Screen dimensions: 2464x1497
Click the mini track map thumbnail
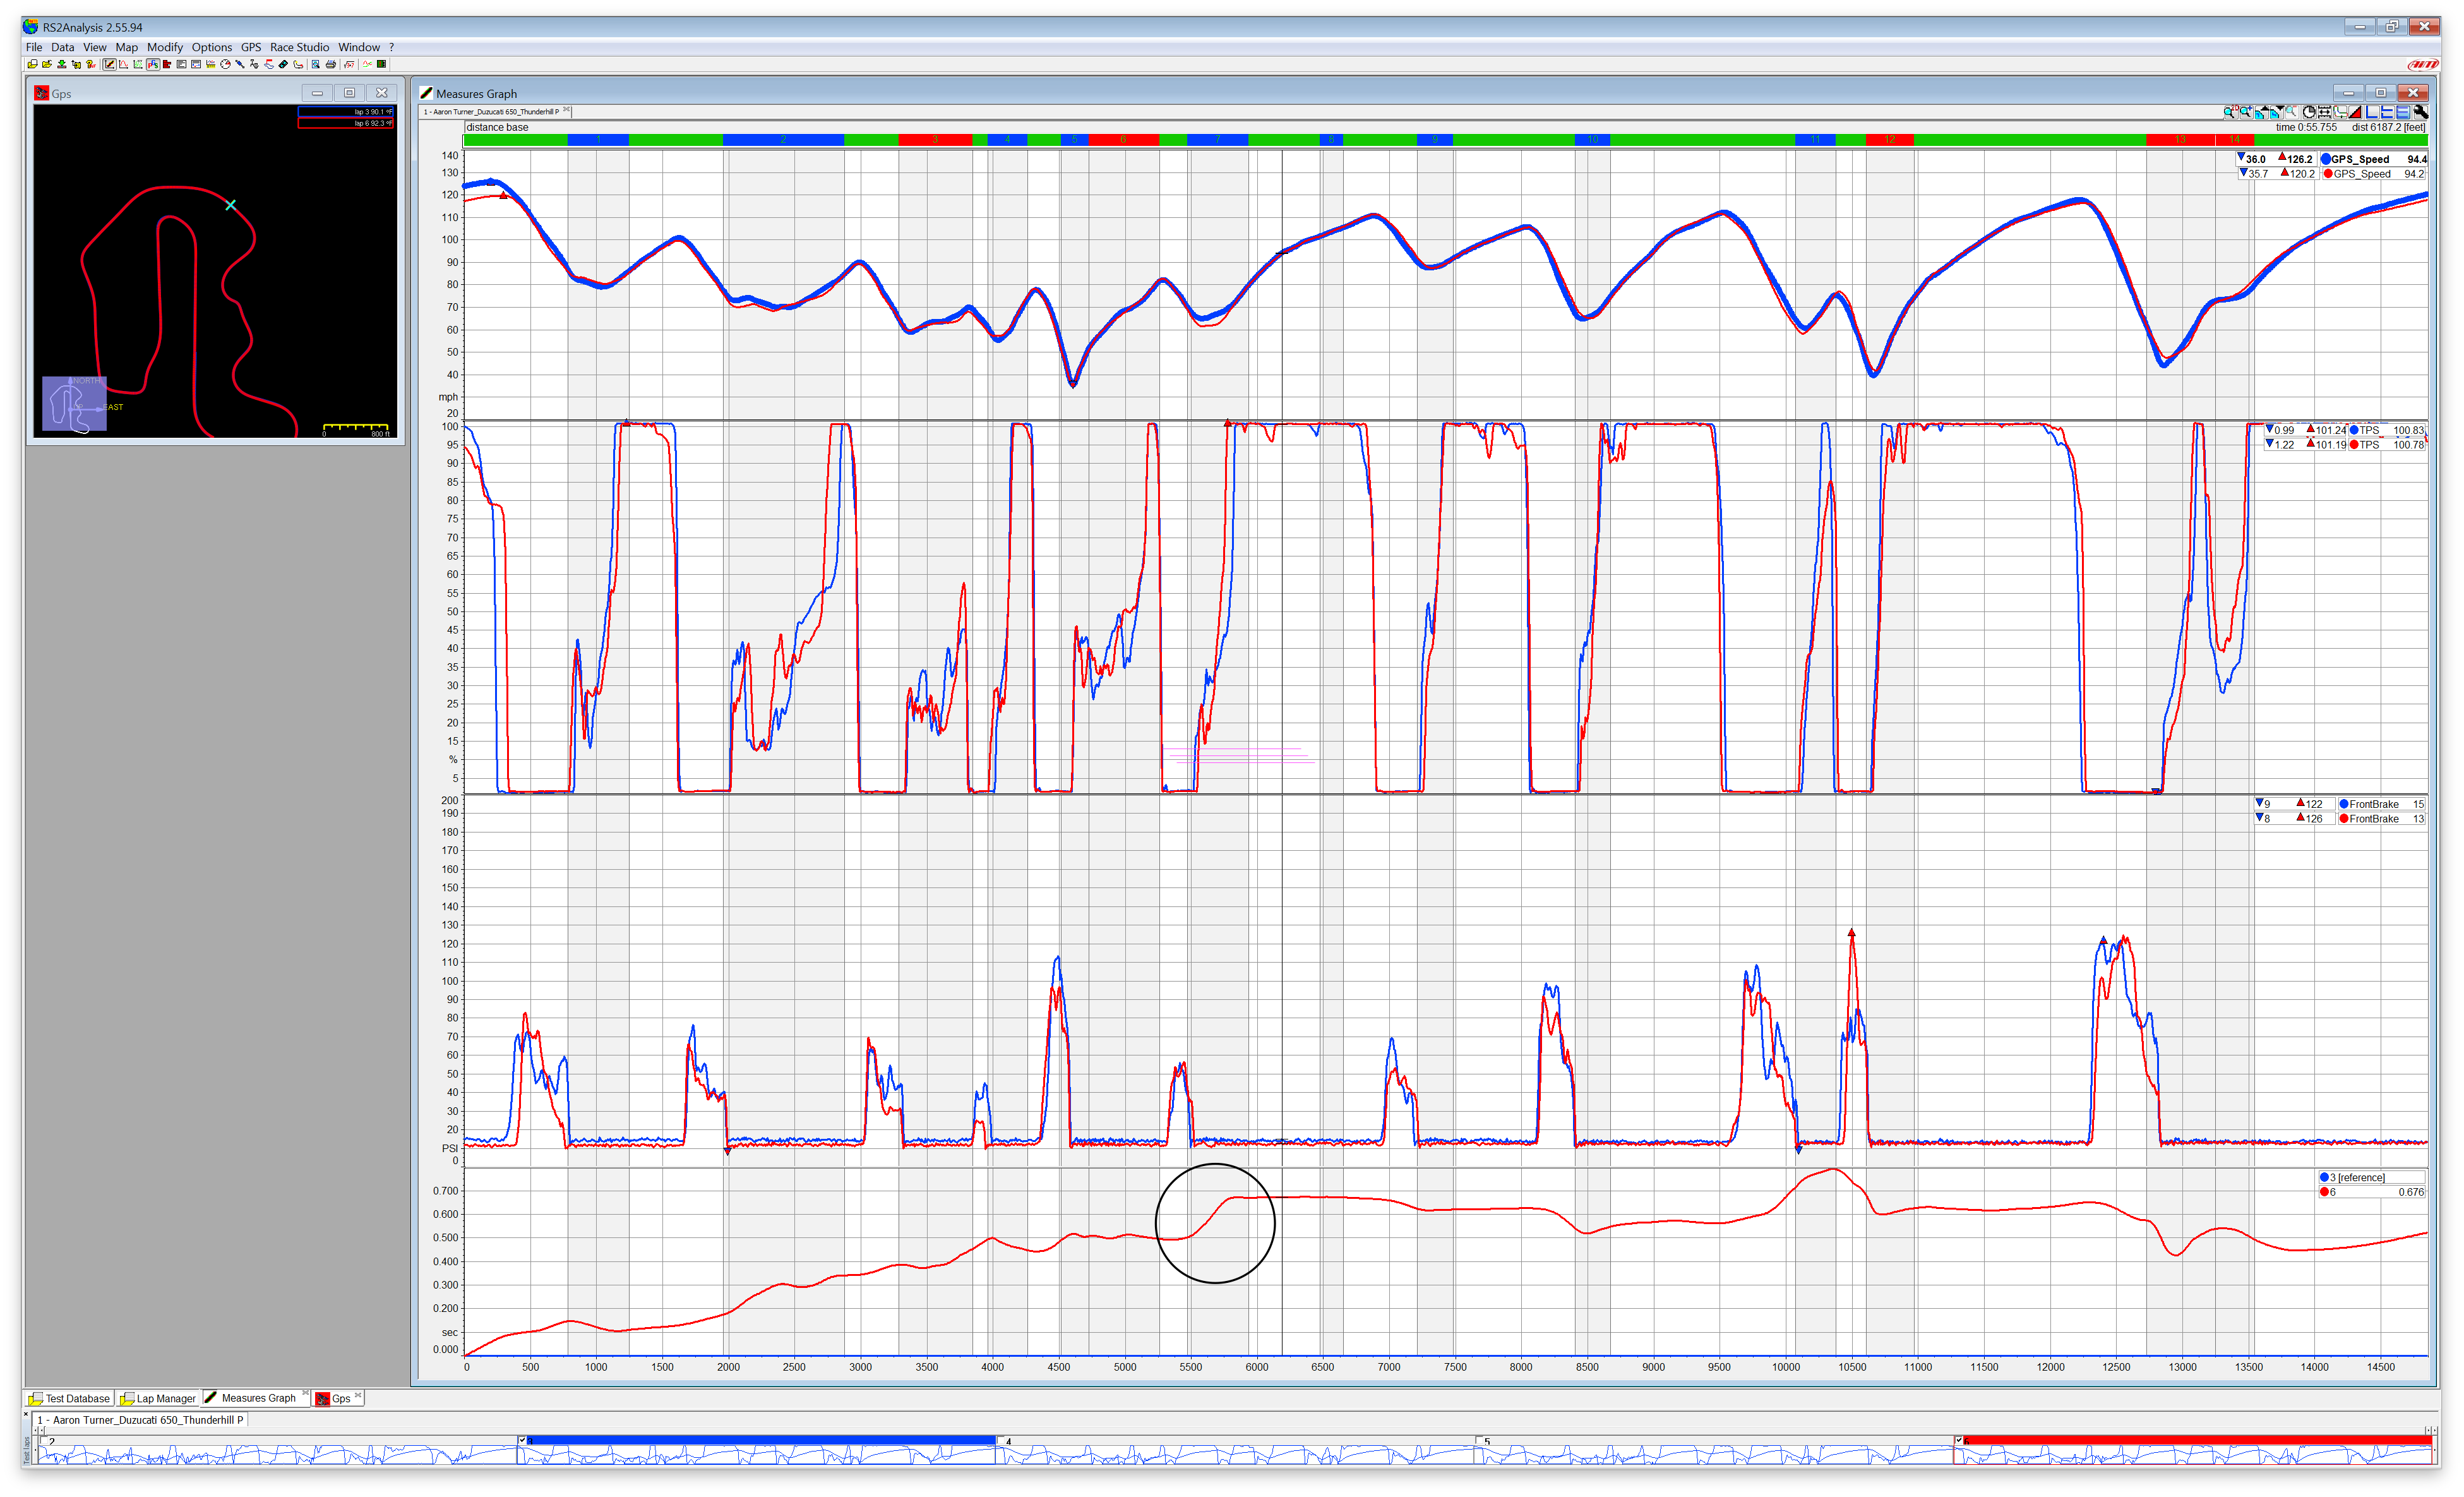pos(74,404)
